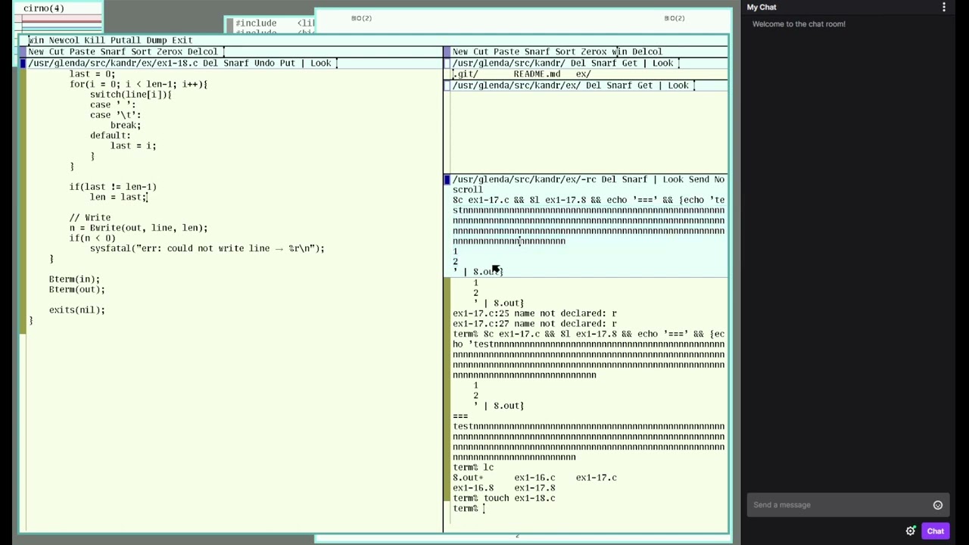Click Newcol in acme's top tag

64,40
